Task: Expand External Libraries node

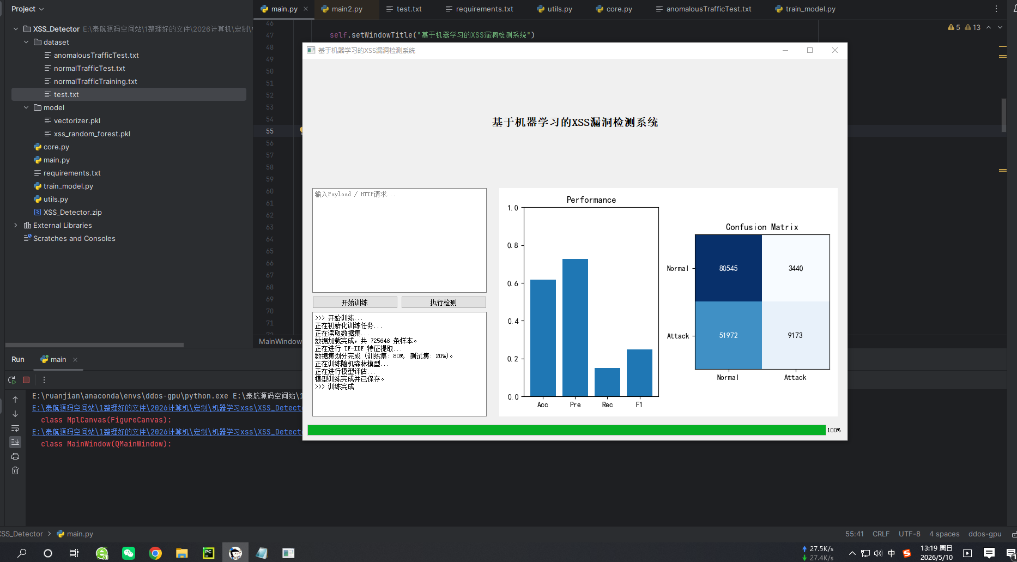Action: (x=16, y=225)
